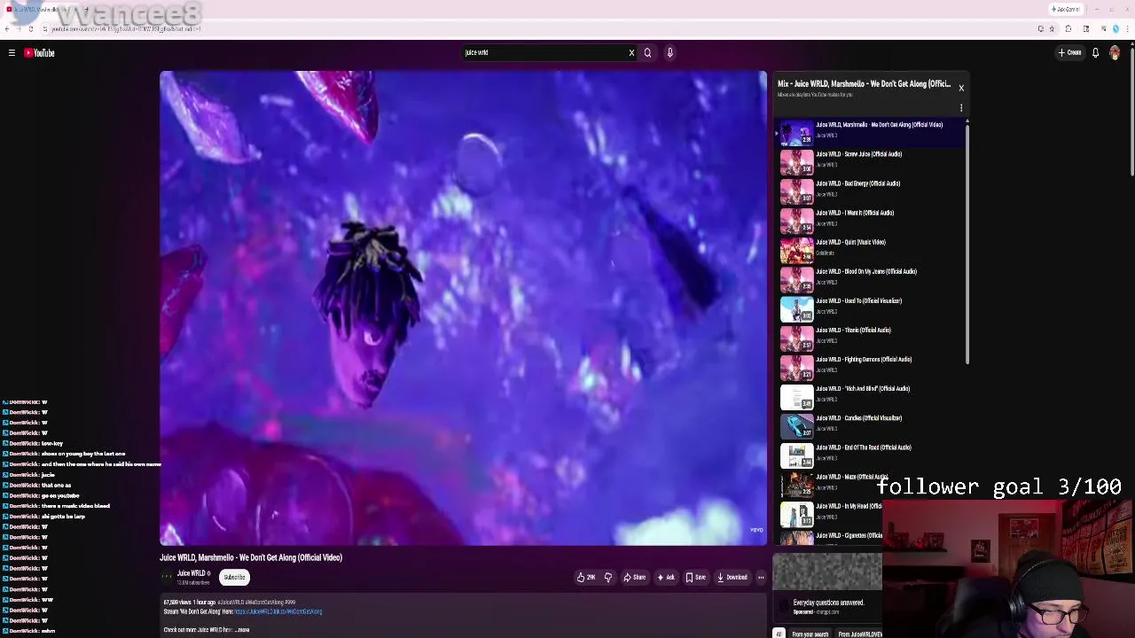Open stream link in description

tap(278, 611)
